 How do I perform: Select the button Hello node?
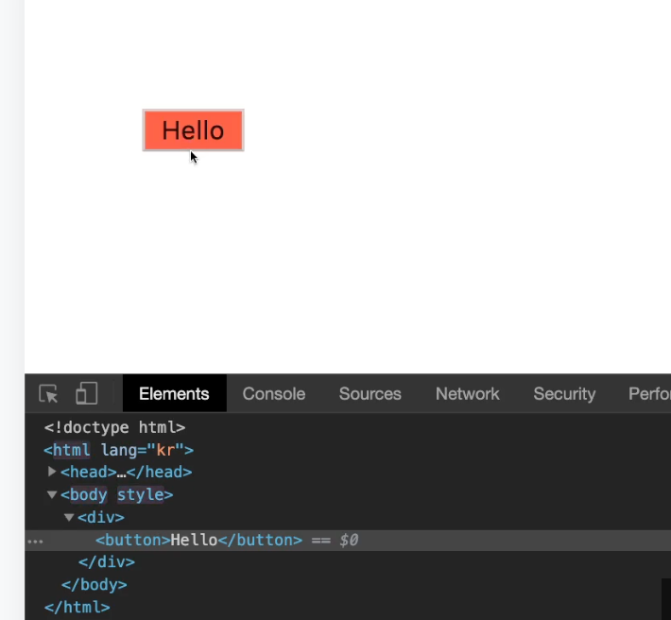click(x=199, y=540)
